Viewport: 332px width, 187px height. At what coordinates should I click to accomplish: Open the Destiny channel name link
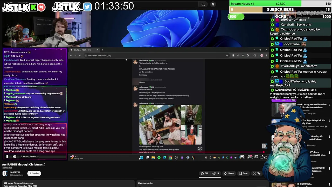[13, 172]
